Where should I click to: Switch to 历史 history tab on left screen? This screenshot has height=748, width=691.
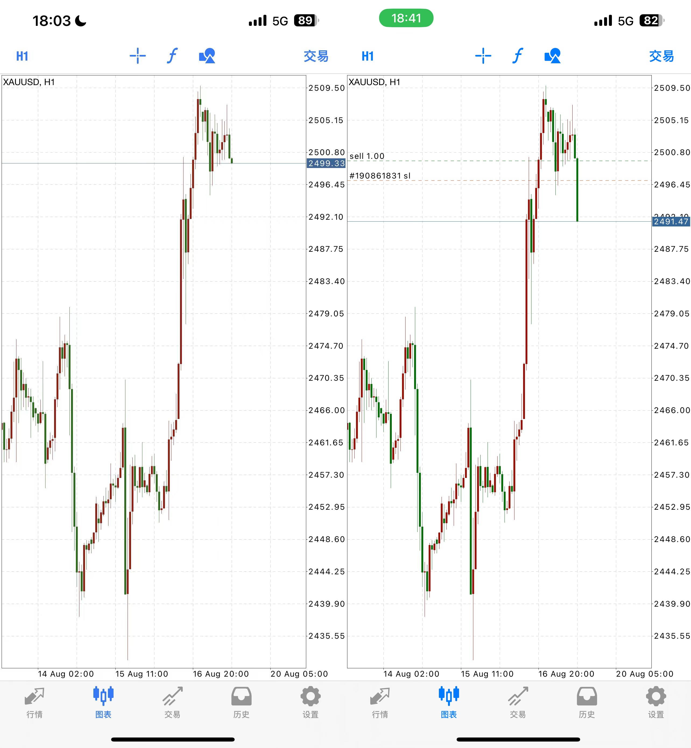point(241,702)
